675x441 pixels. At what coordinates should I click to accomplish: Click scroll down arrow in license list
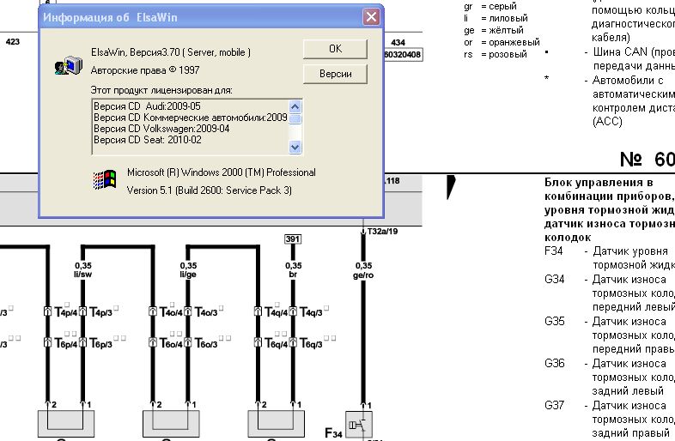(x=295, y=148)
